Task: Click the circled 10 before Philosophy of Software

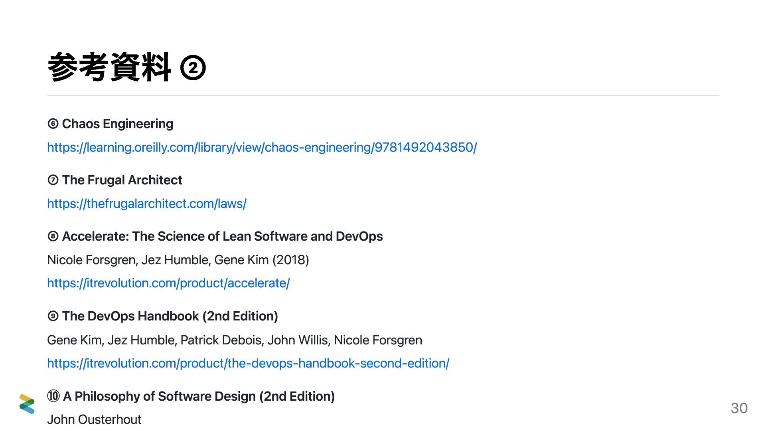Action: tap(53, 396)
